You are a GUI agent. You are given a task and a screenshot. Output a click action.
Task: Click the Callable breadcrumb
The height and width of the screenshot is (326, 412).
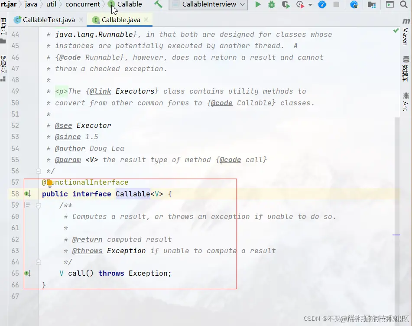pyautogui.click(x=130, y=4)
